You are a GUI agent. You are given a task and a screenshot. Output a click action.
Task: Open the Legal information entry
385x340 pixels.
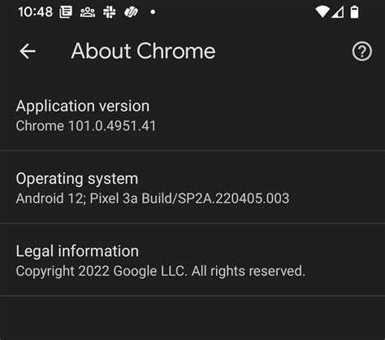coord(192,259)
